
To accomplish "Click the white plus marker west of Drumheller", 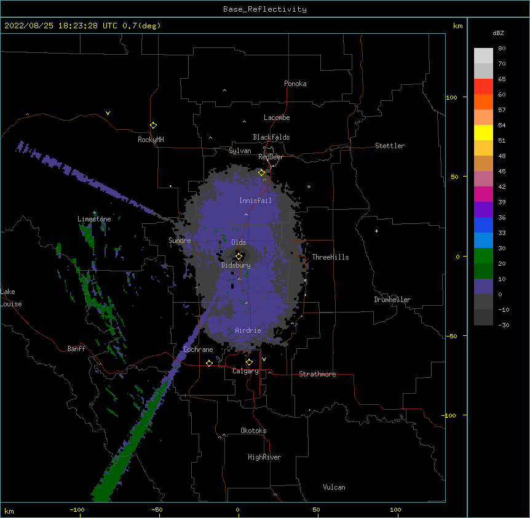I will [376, 231].
